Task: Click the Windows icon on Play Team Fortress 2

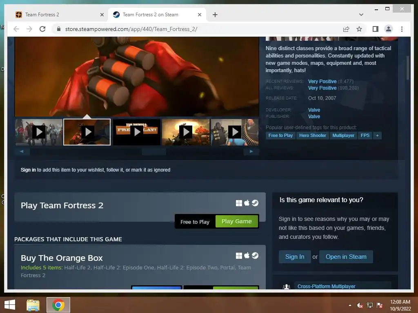Action: point(239,203)
